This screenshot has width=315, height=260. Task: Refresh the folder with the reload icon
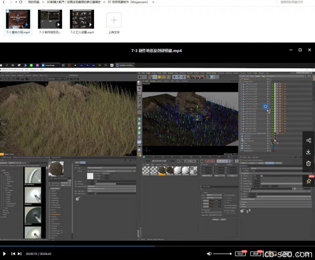[x=20, y=2]
